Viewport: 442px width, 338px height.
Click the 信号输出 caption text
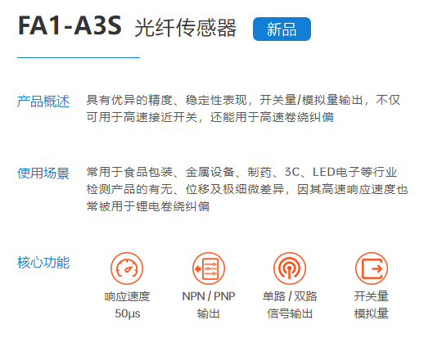(x=290, y=313)
